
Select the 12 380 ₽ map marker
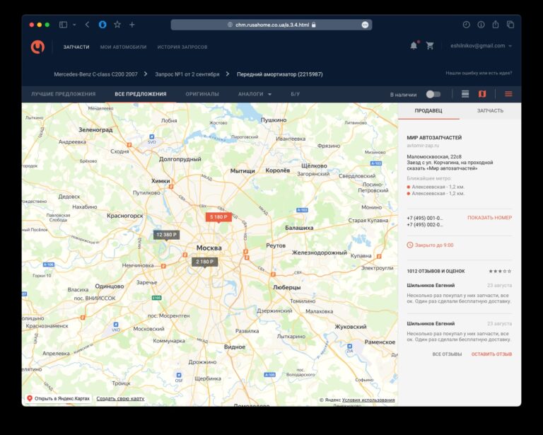click(166, 235)
